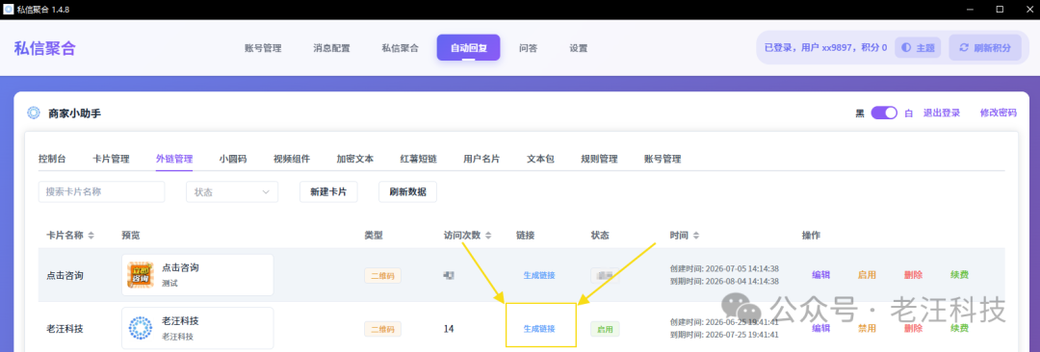
Task: Click 生成链接 in the 老汪科技 row
Action: click(x=539, y=328)
